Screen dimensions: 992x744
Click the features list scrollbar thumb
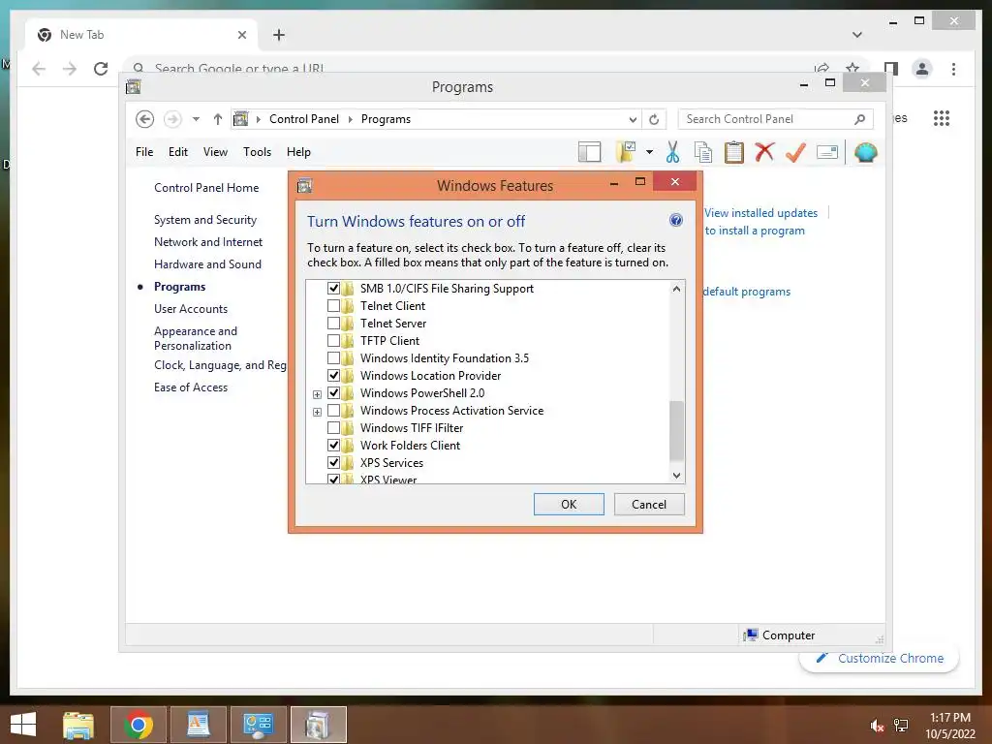676,431
